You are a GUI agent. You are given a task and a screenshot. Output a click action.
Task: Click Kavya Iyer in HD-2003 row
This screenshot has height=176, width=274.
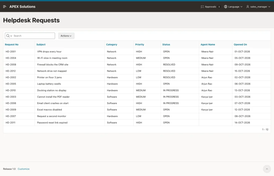(207, 97)
